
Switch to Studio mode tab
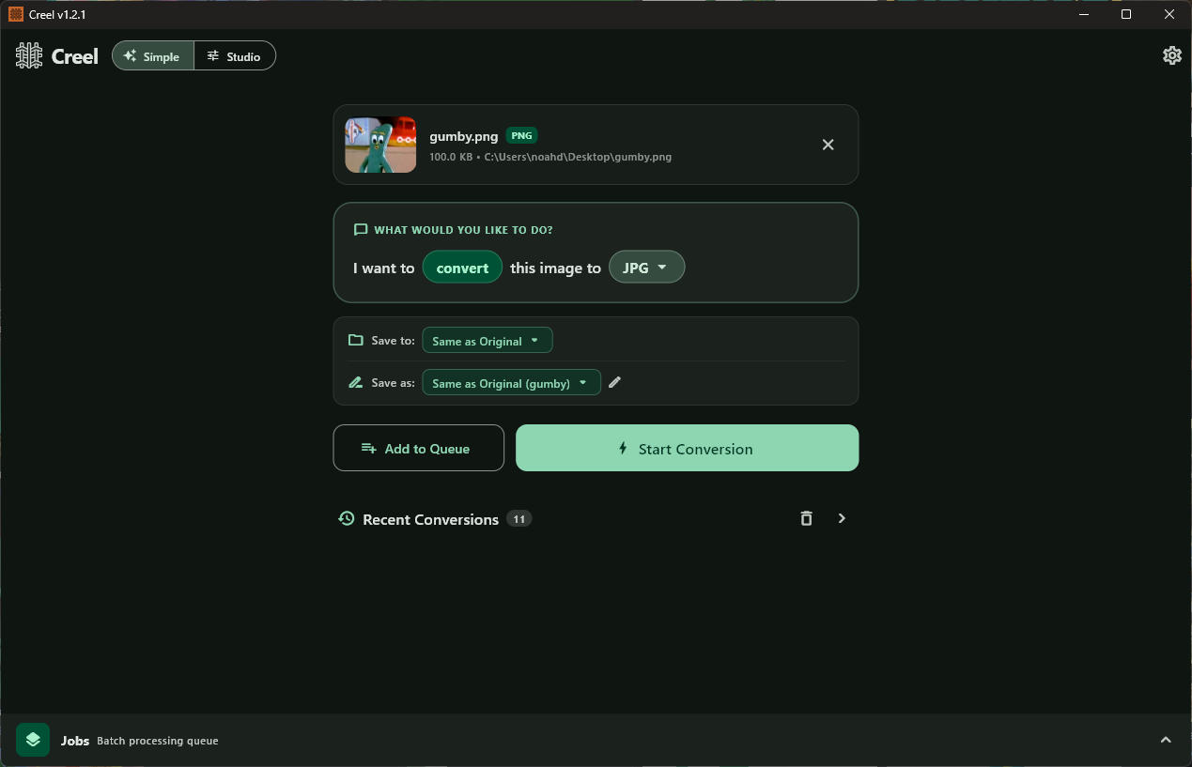pos(235,56)
